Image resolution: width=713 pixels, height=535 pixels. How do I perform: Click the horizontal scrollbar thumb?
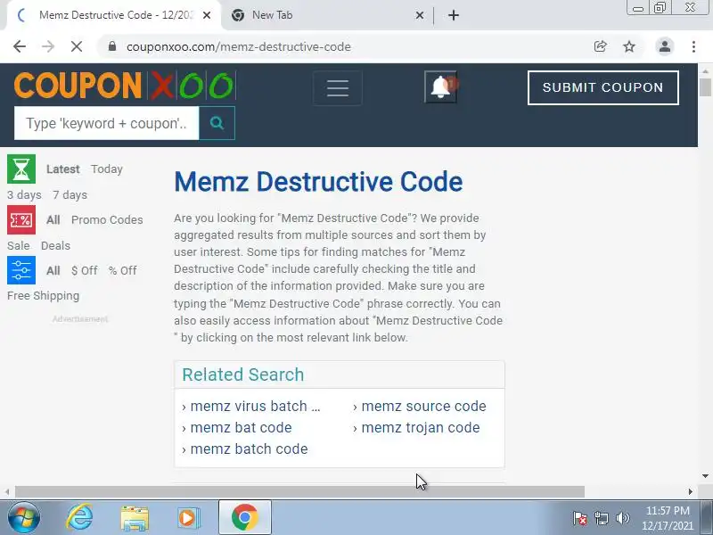click(x=299, y=492)
